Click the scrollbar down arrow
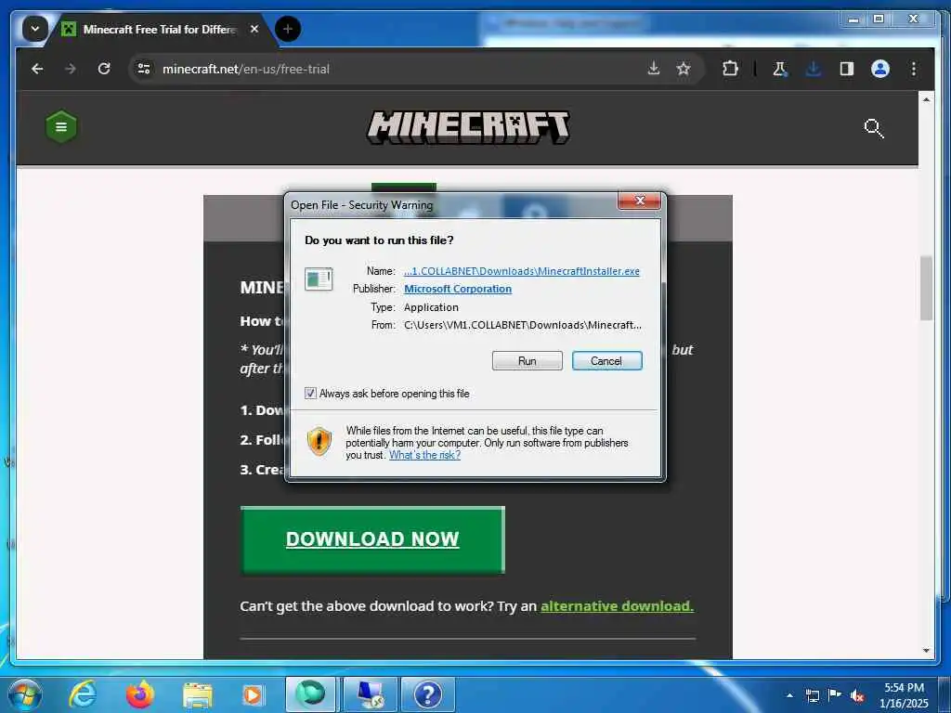 coord(926,650)
